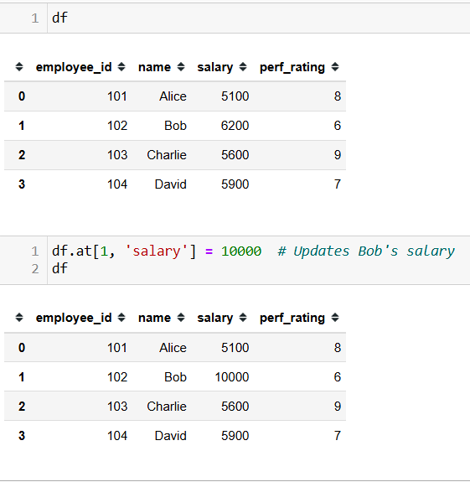This screenshot has height=482, width=470.
Task: Click into the df.at salary update code cell
Action: 259,260
